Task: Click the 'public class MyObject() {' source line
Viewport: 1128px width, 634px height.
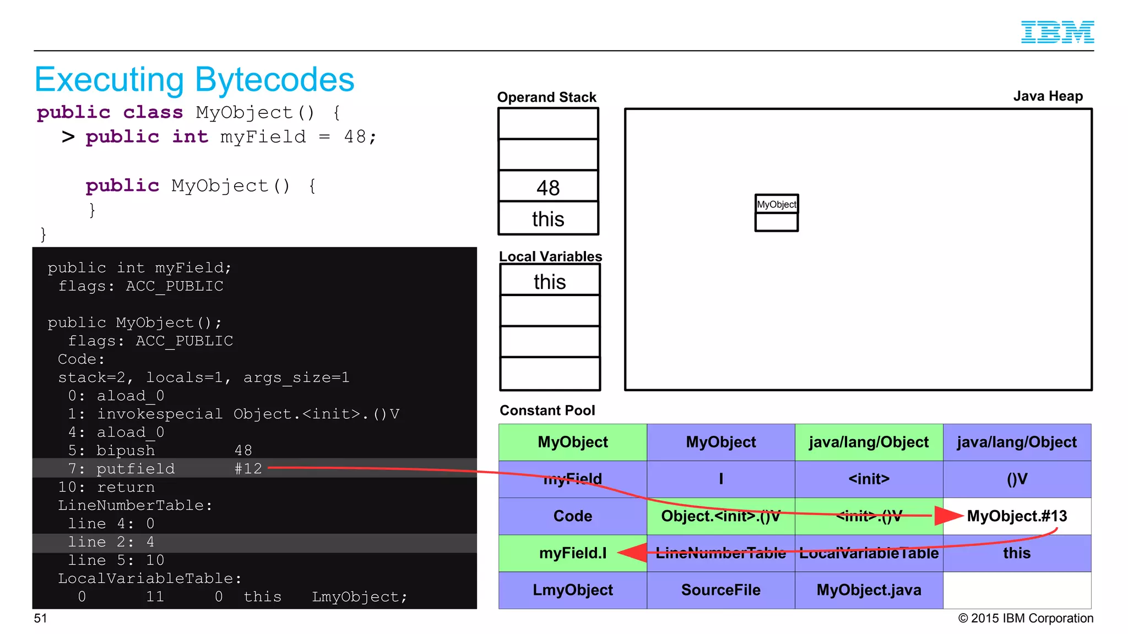Action: 189,112
